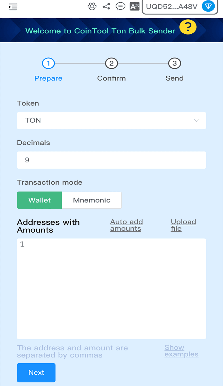This screenshot has width=223, height=386.
Task: Click Auto add amounts link
Action: click(126, 225)
